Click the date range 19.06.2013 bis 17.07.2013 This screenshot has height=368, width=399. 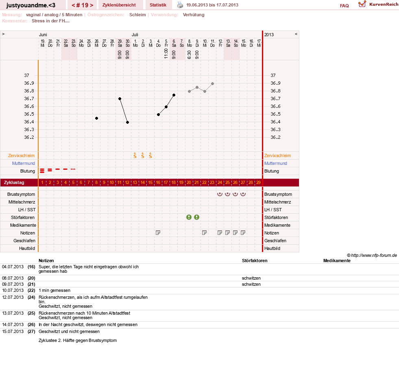click(212, 5)
